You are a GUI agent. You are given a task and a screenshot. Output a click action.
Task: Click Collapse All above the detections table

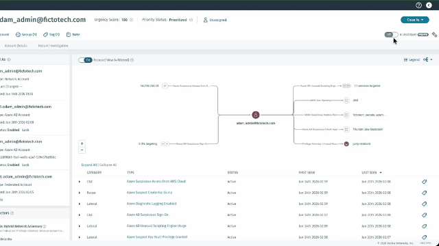(108, 165)
